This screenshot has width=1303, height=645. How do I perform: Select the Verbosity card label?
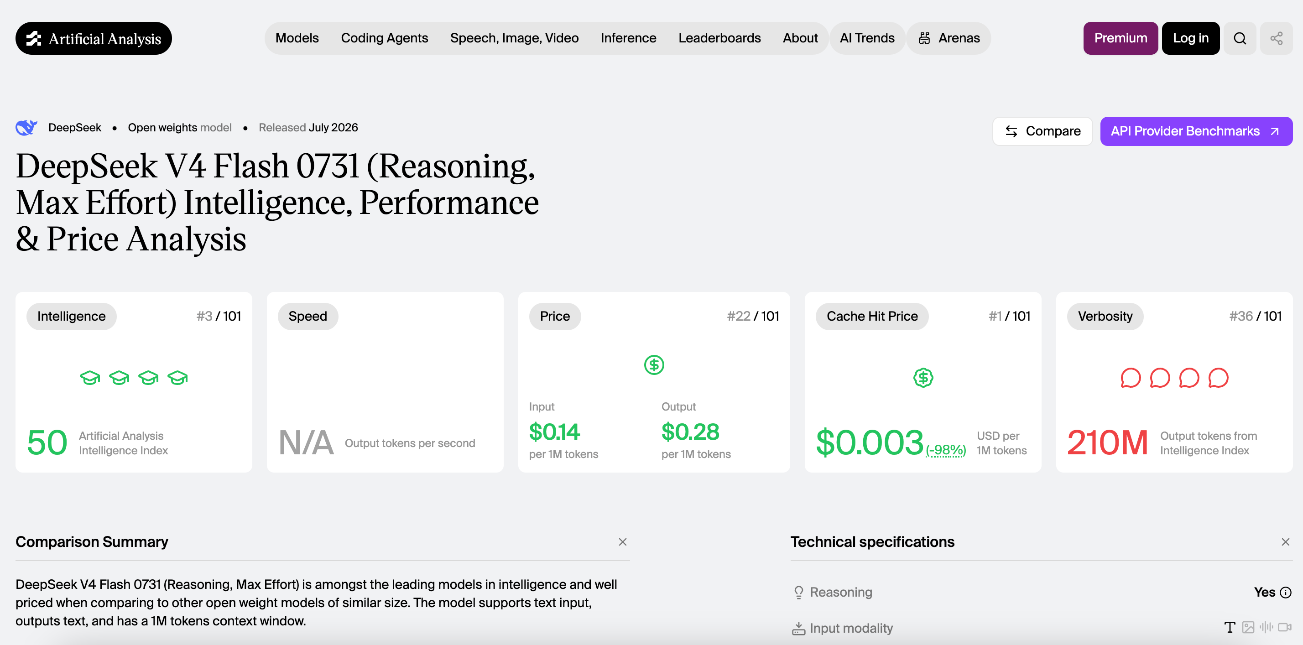[x=1105, y=316]
